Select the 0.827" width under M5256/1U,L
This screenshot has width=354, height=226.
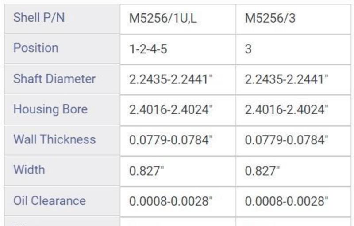pos(146,171)
